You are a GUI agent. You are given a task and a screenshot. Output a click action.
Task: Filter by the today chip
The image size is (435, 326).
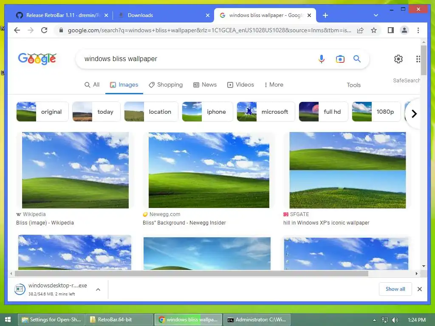pyautogui.click(x=96, y=112)
